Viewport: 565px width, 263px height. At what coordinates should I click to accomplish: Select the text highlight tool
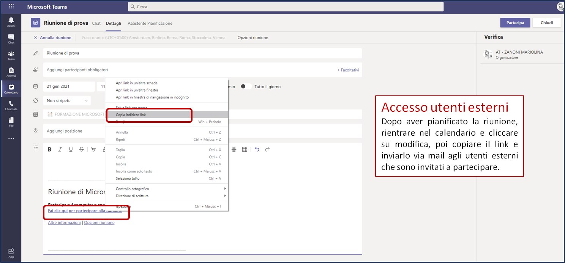(x=93, y=149)
